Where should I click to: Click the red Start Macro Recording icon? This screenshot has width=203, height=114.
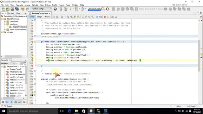pos(105,17)
